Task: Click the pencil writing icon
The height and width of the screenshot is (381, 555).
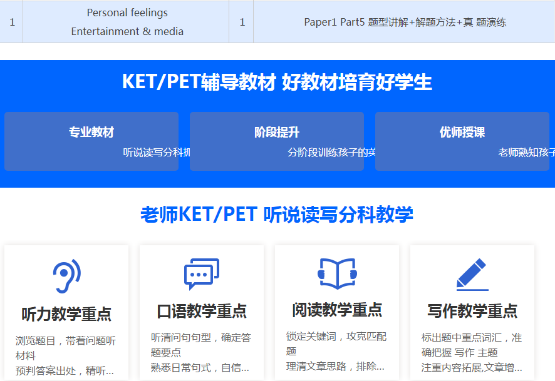Action: [x=472, y=275]
